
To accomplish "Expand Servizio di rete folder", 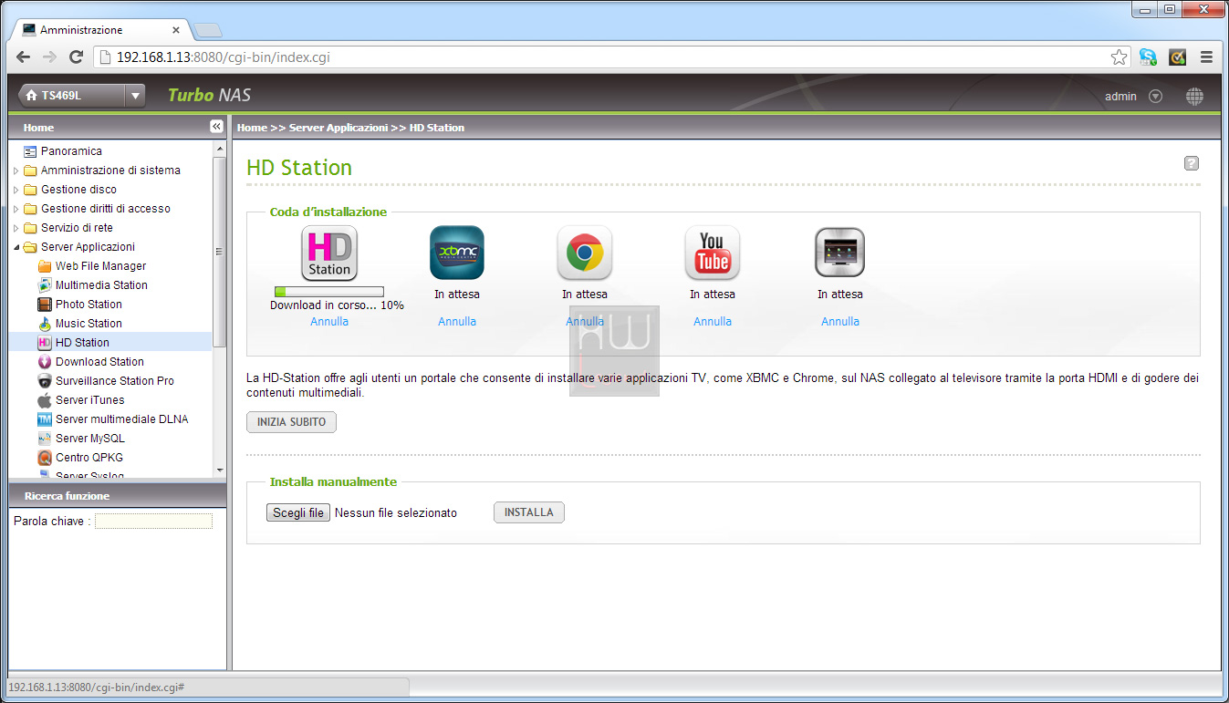I will pos(16,228).
